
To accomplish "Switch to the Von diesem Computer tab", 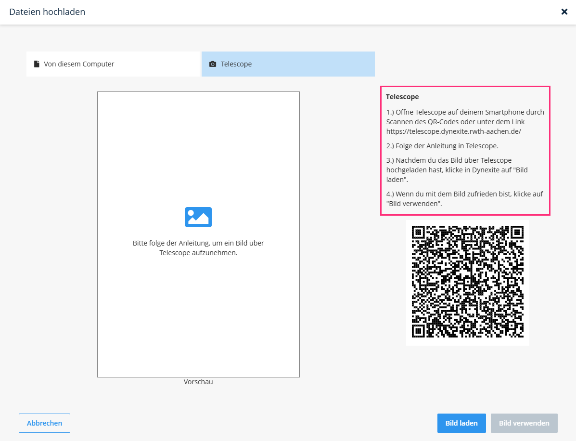I will [113, 64].
